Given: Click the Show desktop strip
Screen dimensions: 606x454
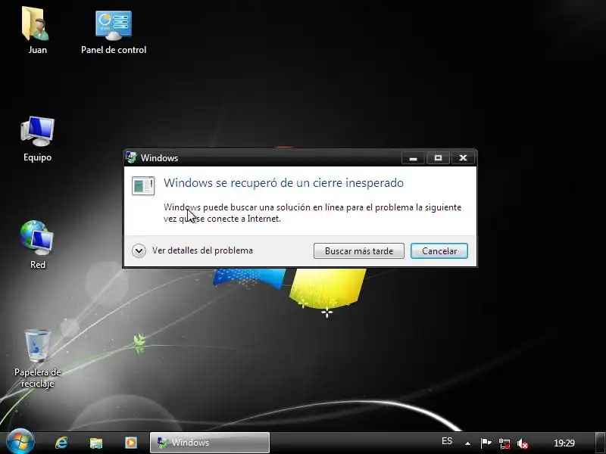Looking at the screenshot, I should tap(600, 443).
